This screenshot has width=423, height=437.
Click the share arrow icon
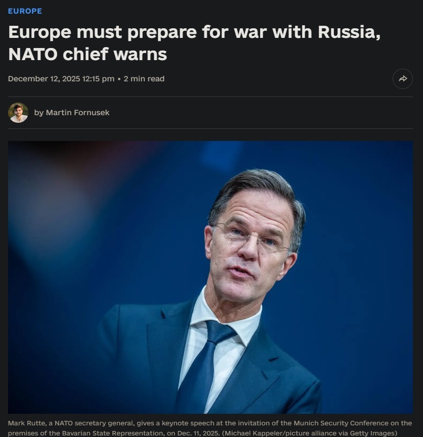point(403,79)
